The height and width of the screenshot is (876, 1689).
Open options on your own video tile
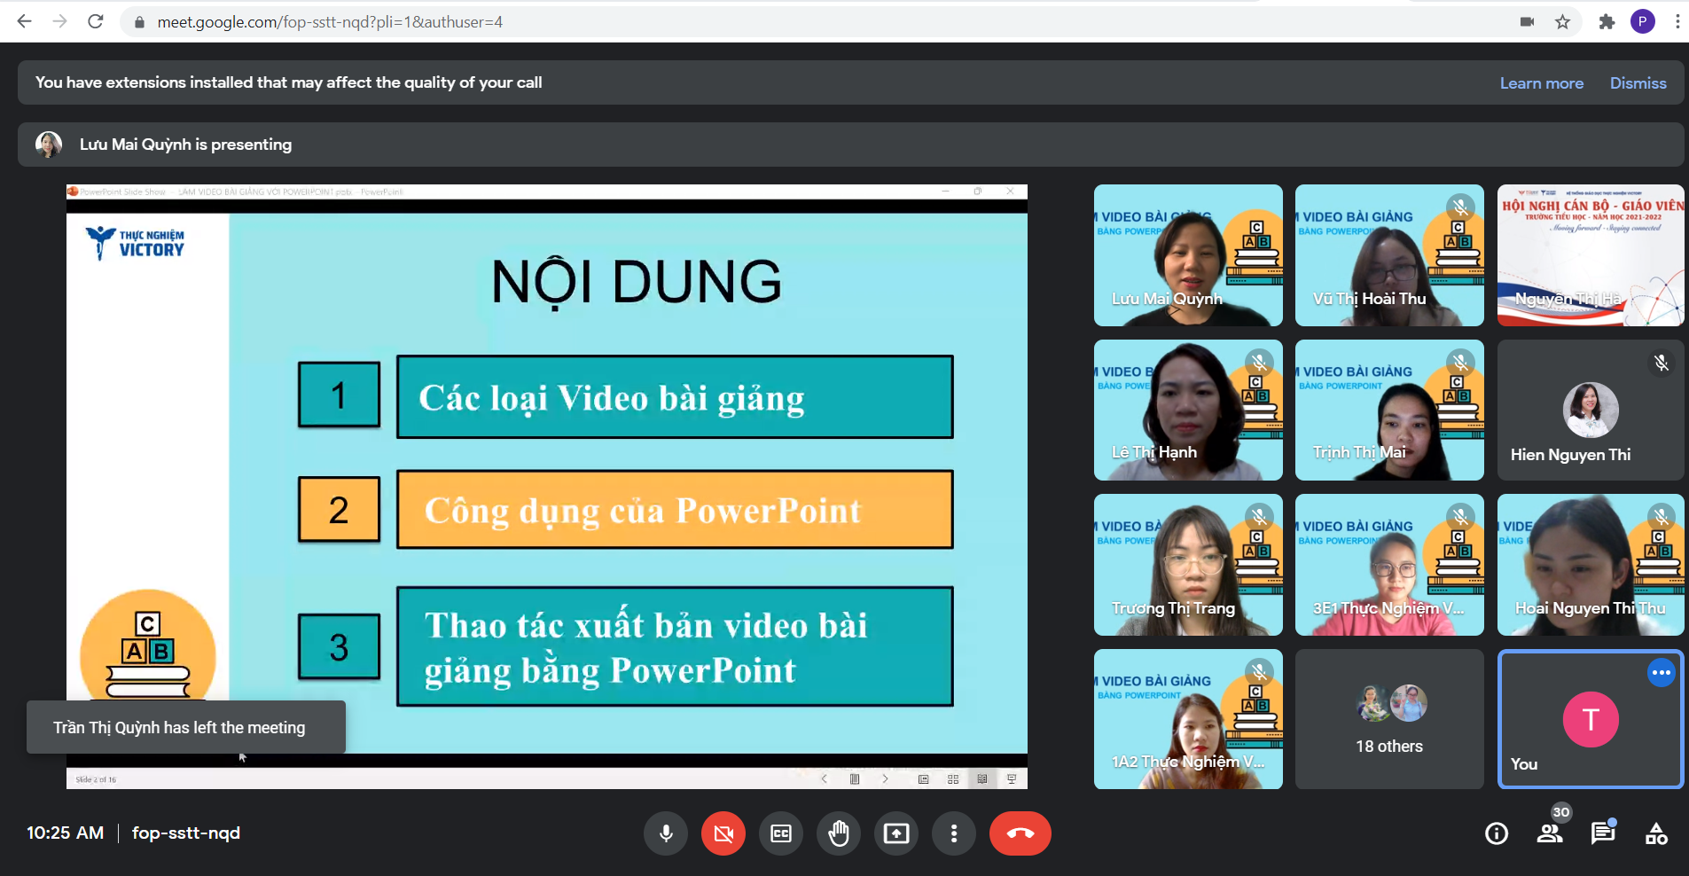coord(1661,673)
